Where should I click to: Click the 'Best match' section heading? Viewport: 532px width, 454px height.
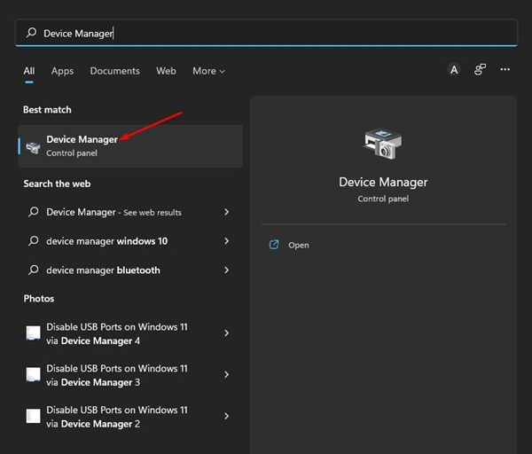(47, 110)
